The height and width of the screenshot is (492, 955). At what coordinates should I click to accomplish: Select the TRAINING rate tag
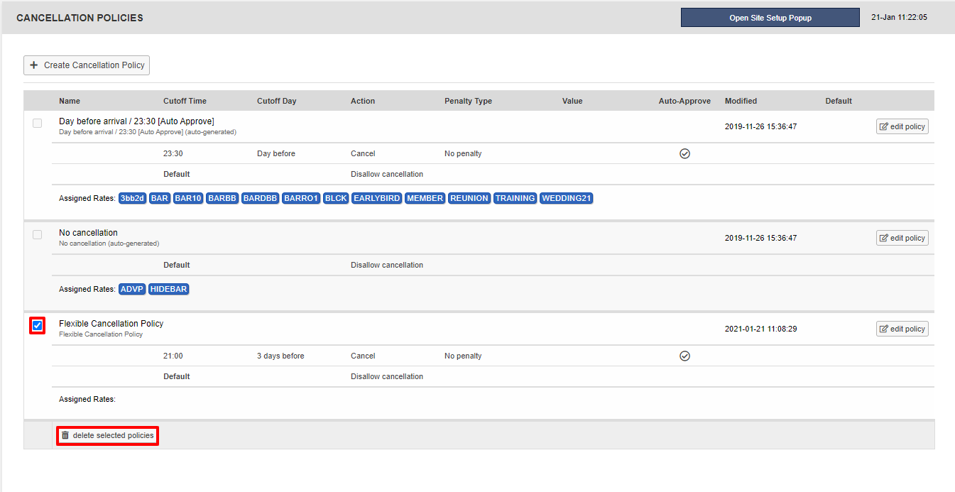pos(515,198)
